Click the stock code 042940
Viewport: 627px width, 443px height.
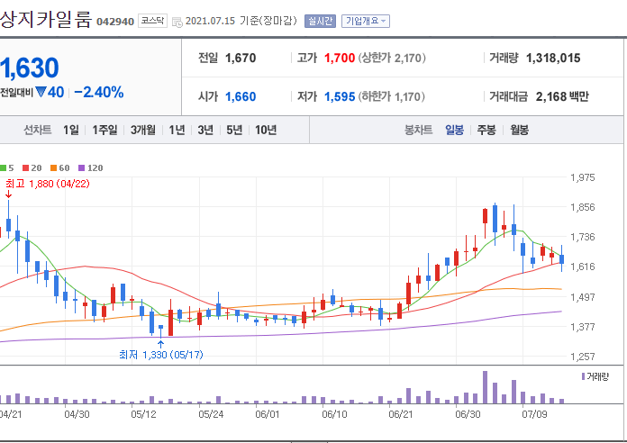115,22
